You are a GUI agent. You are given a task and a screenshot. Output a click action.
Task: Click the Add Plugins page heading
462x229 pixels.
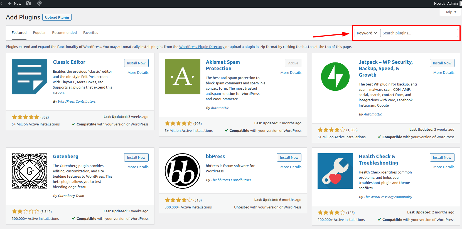(23, 17)
